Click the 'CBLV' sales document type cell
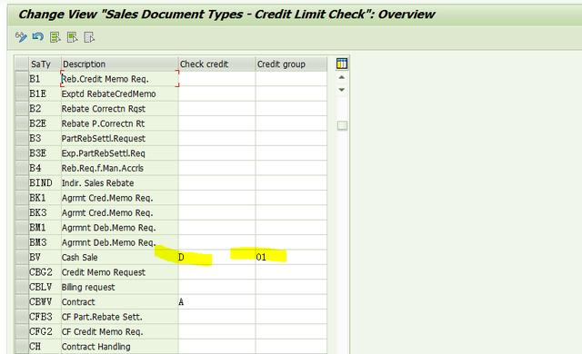Viewport: 582px width, 354px height. coord(45,287)
